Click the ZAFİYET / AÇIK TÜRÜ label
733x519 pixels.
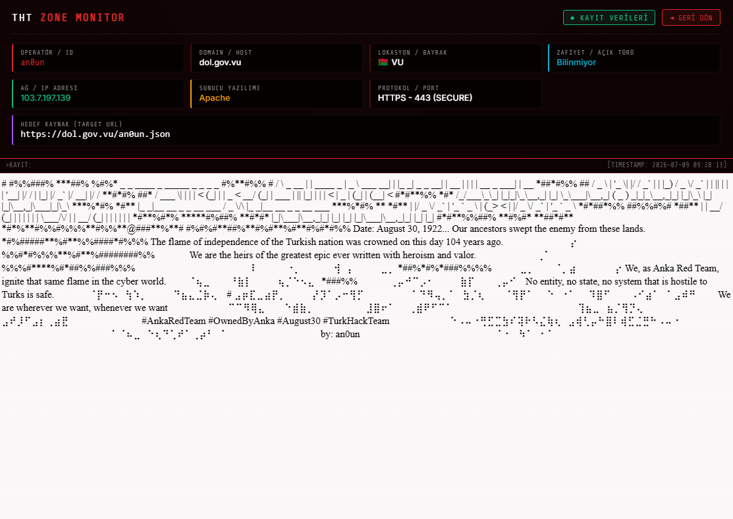(x=595, y=53)
